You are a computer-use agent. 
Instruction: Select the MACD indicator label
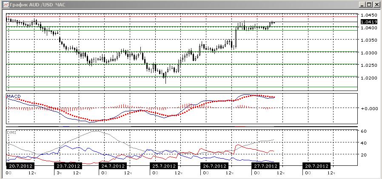14,97
